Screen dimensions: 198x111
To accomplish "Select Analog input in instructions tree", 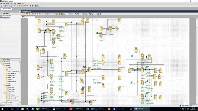I will pos(10,87).
